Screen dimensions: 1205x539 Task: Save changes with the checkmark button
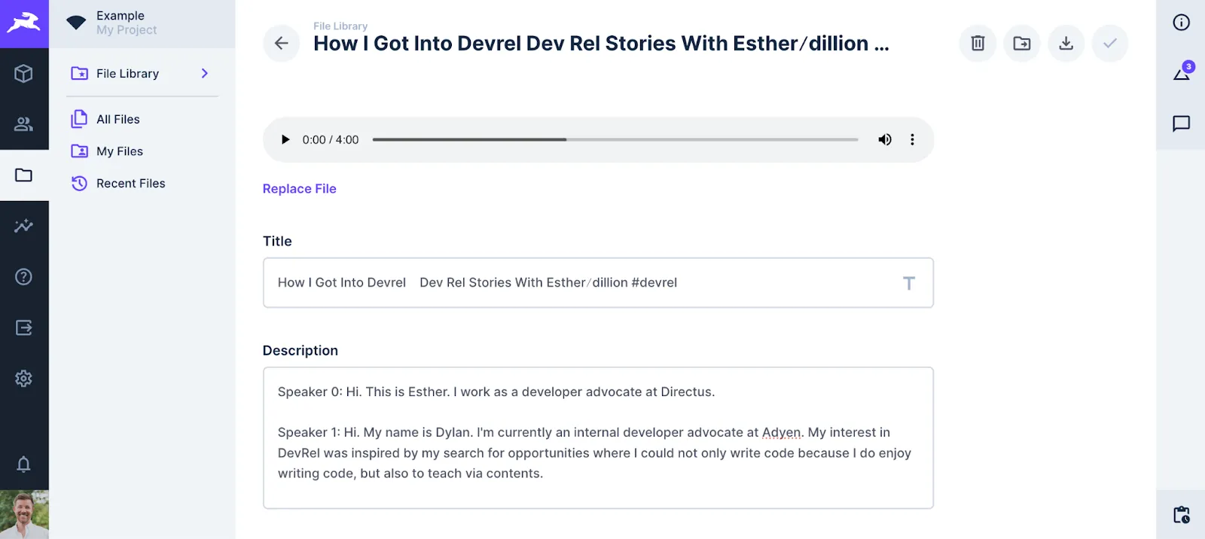[x=1109, y=44]
